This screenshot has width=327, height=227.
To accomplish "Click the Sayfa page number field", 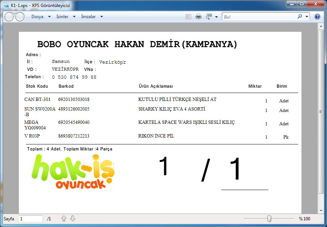I will click(30, 219).
